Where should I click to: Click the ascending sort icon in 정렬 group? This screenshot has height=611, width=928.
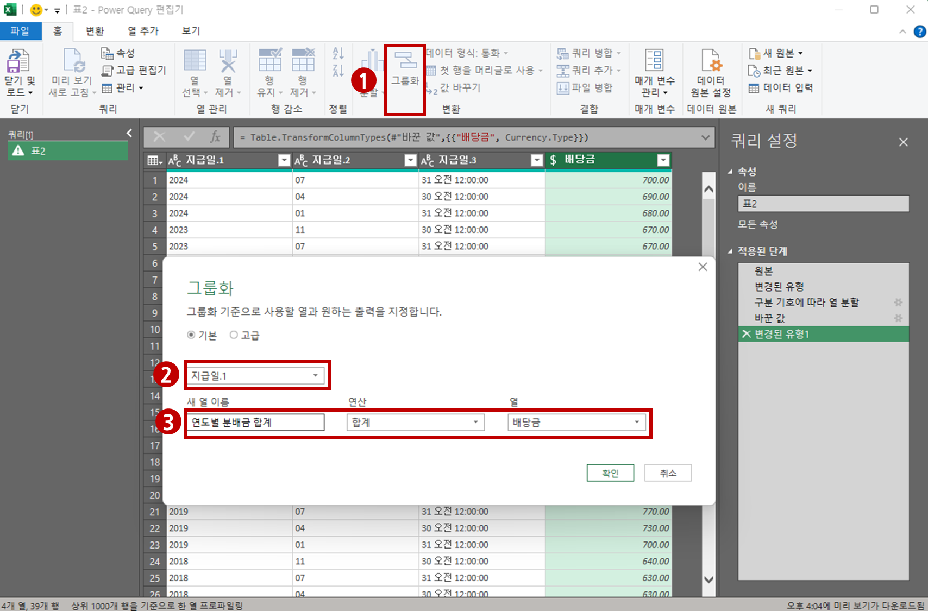[337, 52]
